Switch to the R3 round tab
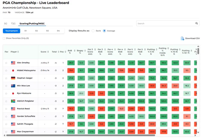 pos(47,31)
